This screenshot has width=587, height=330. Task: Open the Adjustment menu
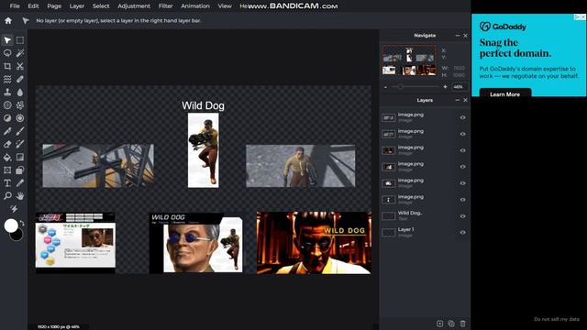coord(134,6)
